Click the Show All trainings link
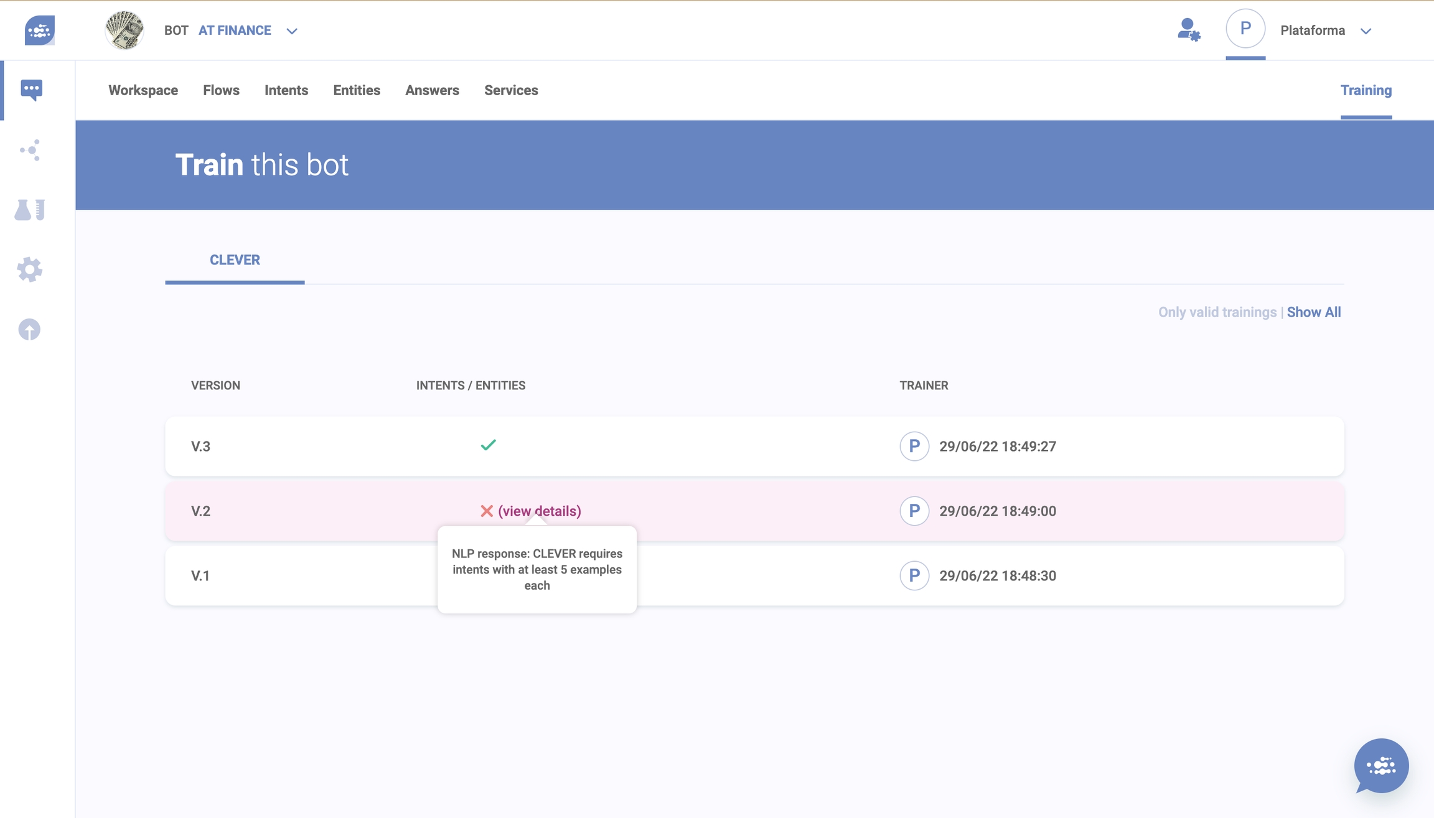 pos(1313,312)
